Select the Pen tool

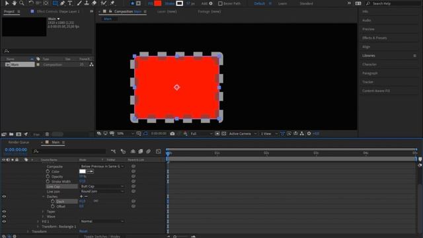[x=63, y=3]
